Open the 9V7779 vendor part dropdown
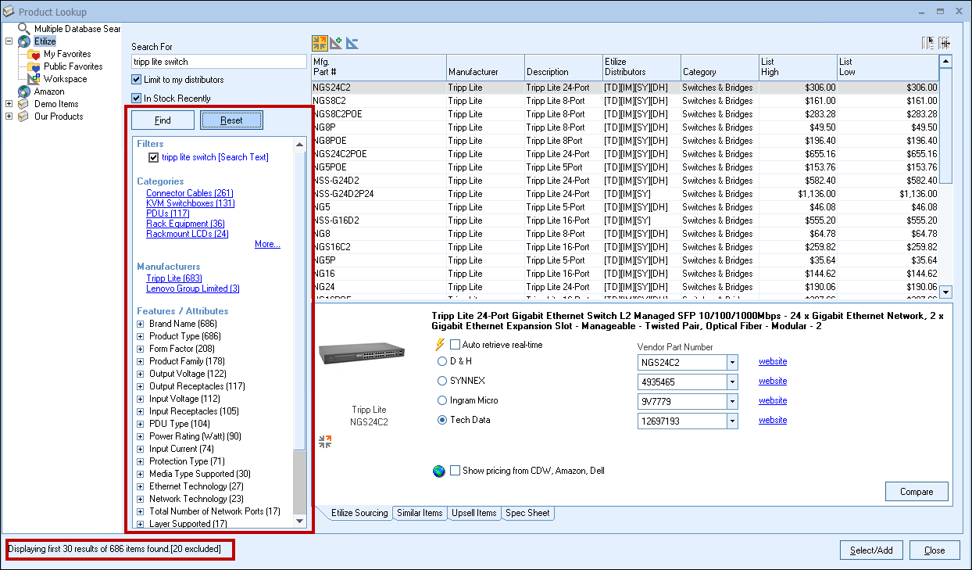This screenshot has height=570, width=972. [x=732, y=401]
